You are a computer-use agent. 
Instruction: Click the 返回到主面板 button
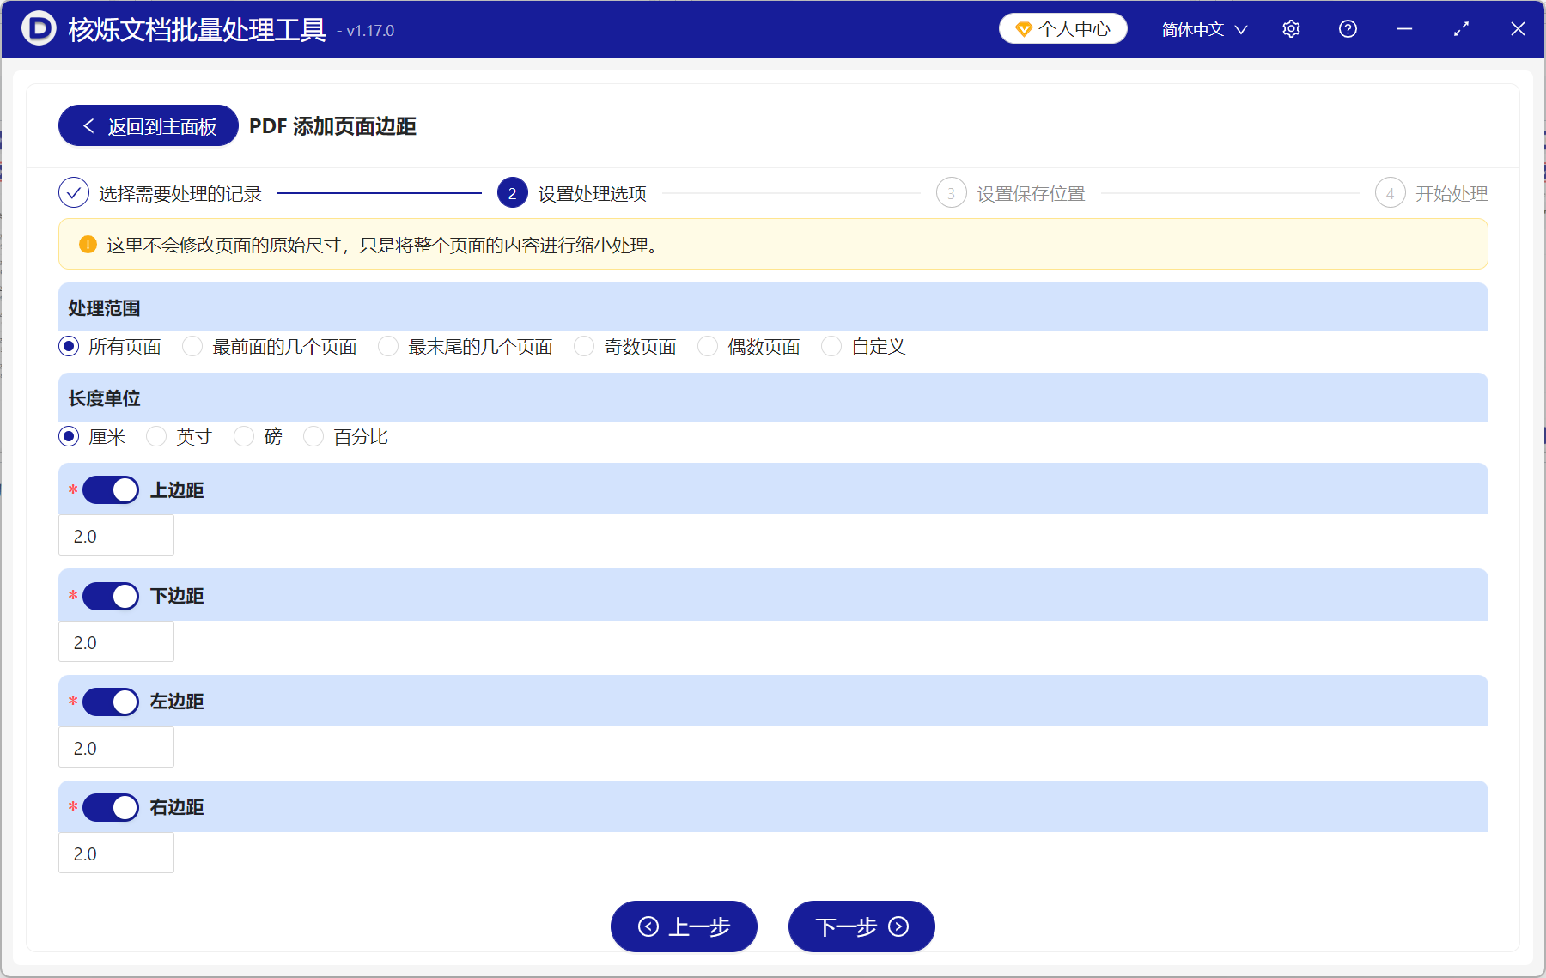pyautogui.click(x=147, y=125)
